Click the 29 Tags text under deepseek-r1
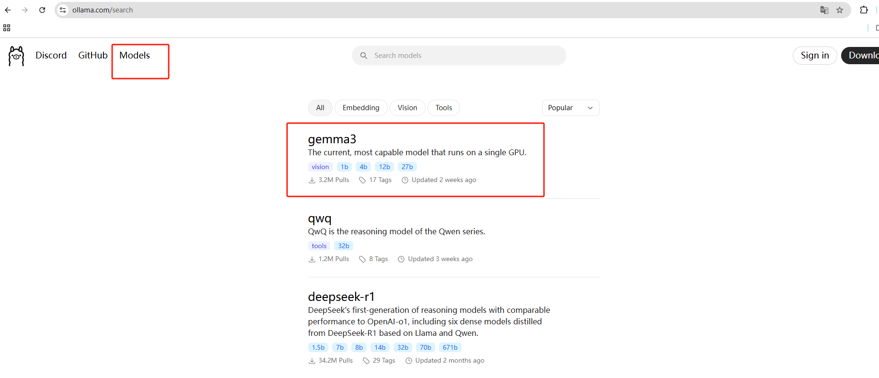The width and height of the screenshot is (879, 378). pos(384,361)
